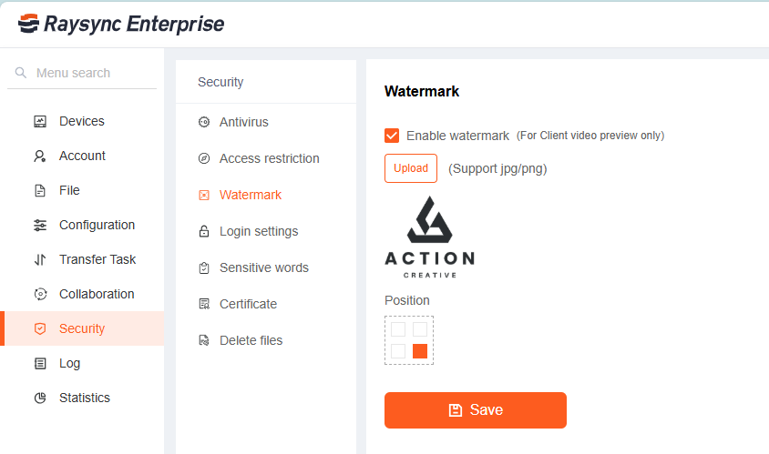Select top-right watermark position box
This screenshot has height=454, width=769.
click(420, 329)
